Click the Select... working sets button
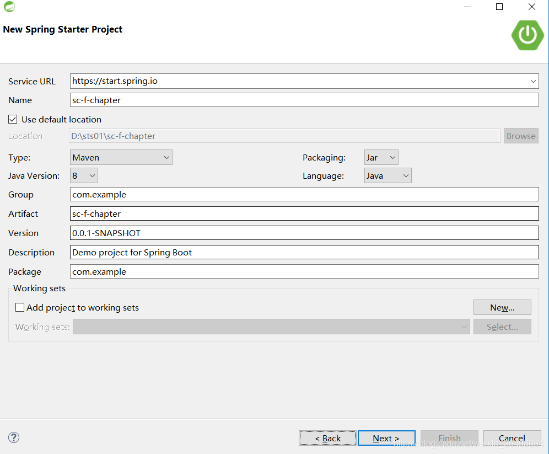549x454 pixels. pyautogui.click(x=502, y=327)
